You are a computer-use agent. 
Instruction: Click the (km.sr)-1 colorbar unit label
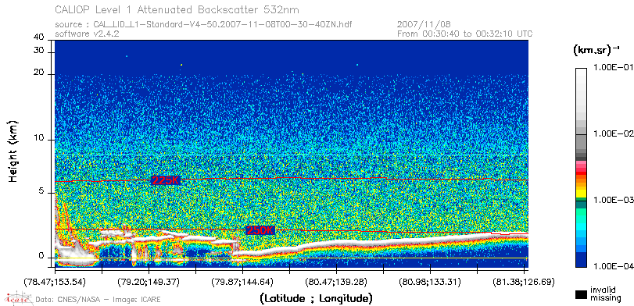coord(596,51)
